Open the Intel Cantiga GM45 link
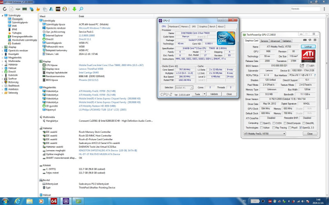The height and width of the screenshot is (205, 329). [89, 73]
